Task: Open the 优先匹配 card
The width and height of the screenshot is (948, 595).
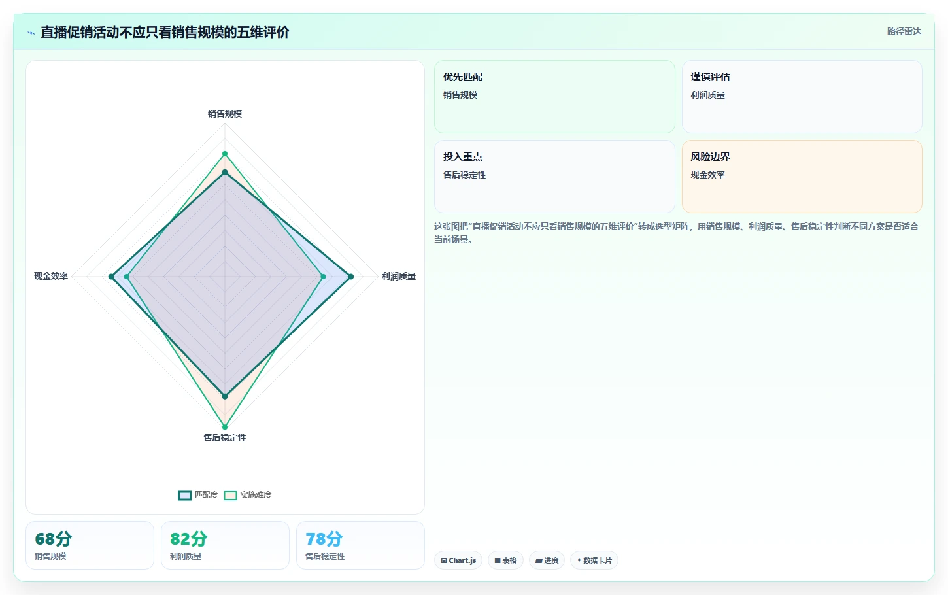Action: [x=554, y=97]
